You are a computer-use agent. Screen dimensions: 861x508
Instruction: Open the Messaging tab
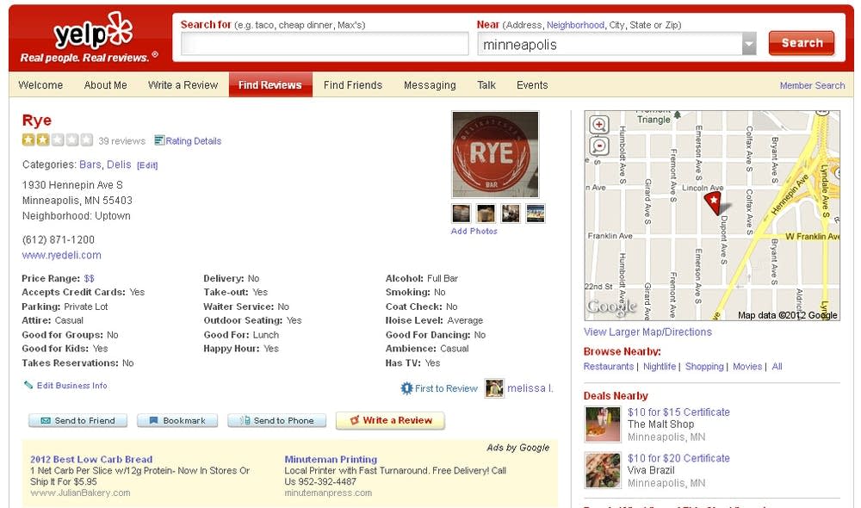[430, 85]
